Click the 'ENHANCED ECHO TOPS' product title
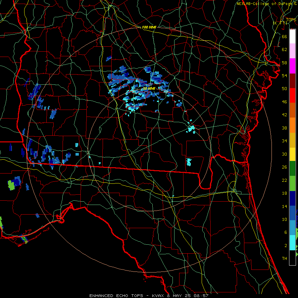The height and width of the screenshot is (298, 298). point(116,296)
